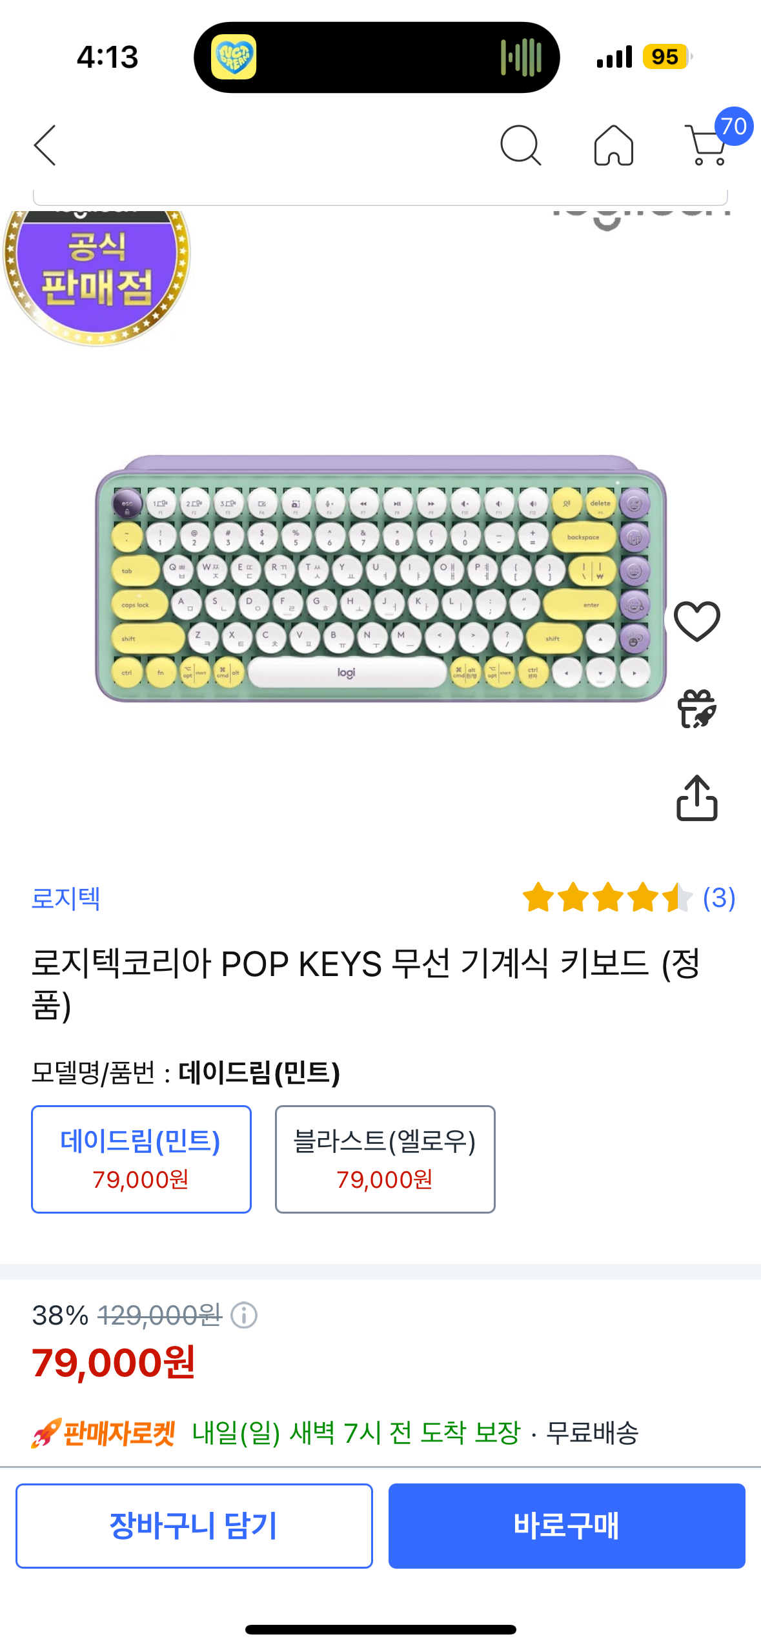Open the shopping cart with 70 items
The image size is (761, 1650).
tap(709, 145)
